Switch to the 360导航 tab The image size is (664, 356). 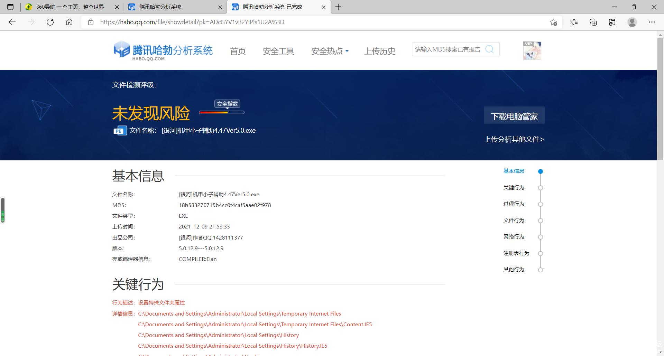(70, 7)
